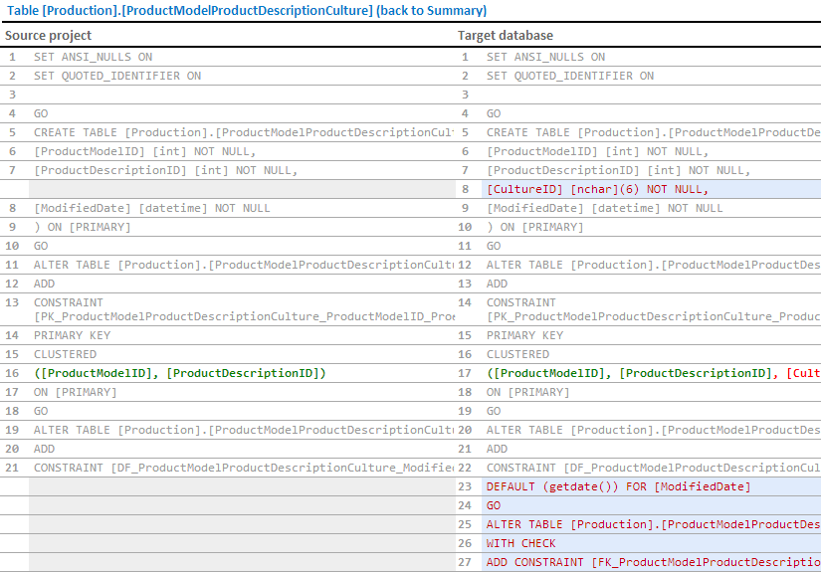Click the PRIMARY KEY line in target database
The width and height of the screenshot is (821, 572).
pos(524,335)
